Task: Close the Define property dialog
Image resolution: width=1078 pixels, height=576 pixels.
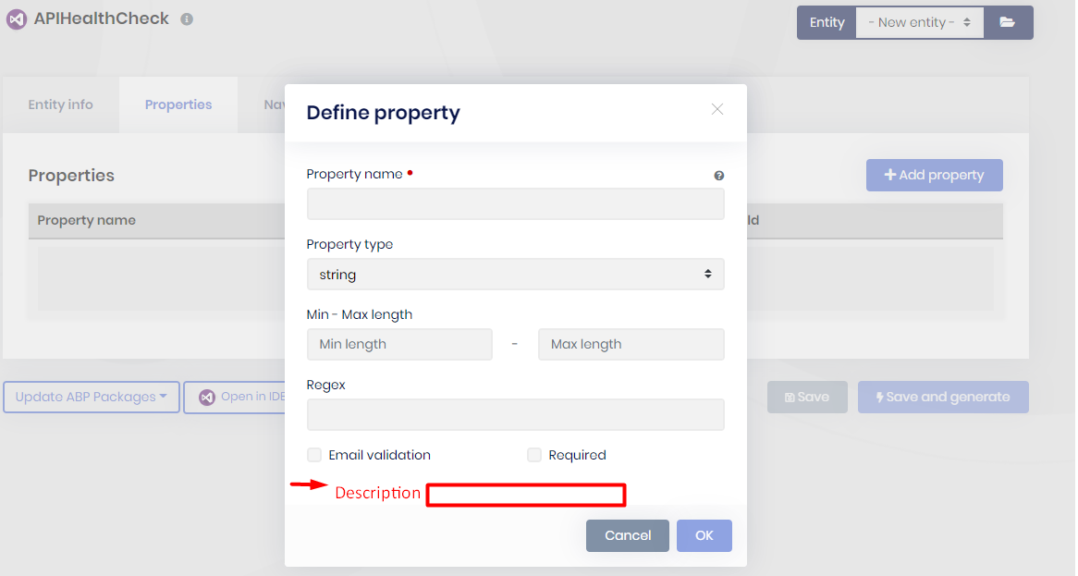Action: point(717,109)
